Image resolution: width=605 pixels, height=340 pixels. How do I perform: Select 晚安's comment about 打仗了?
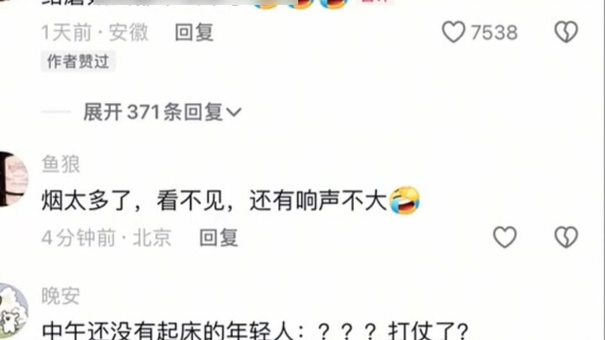pyautogui.click(x=255, y=331)
